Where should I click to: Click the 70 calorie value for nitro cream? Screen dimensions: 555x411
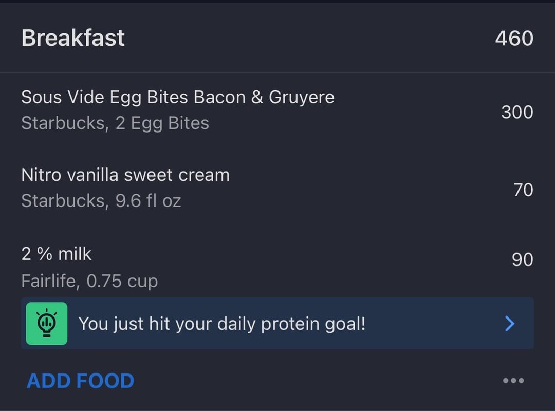pos(523,190)
